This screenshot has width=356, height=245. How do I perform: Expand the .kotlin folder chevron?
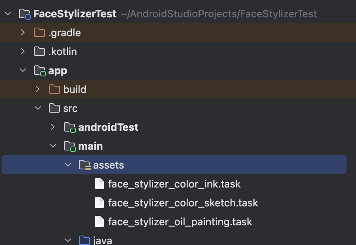(x=23, y=52)
